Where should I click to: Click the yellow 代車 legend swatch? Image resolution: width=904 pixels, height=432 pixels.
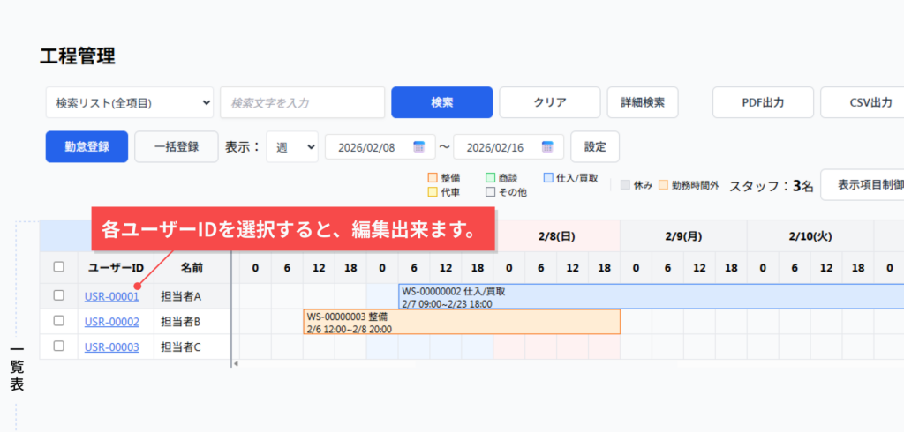[x=433, y=191]
